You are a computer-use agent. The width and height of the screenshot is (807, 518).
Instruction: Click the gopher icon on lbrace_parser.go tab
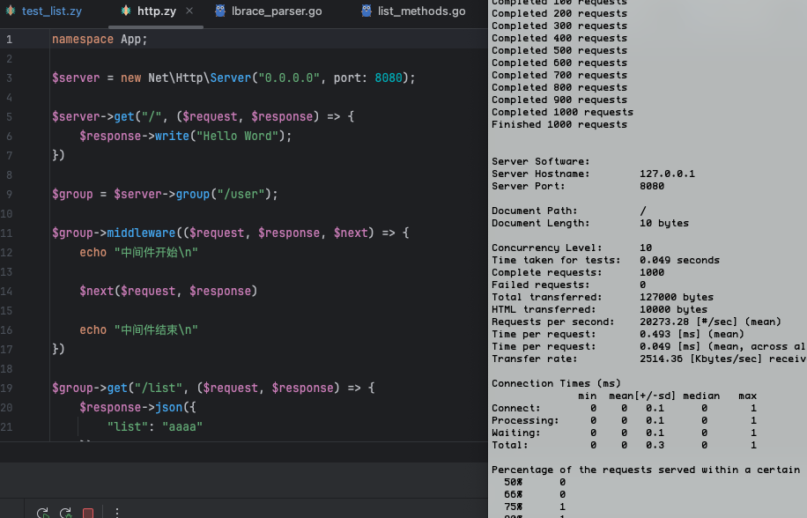[x=220, y=11]
